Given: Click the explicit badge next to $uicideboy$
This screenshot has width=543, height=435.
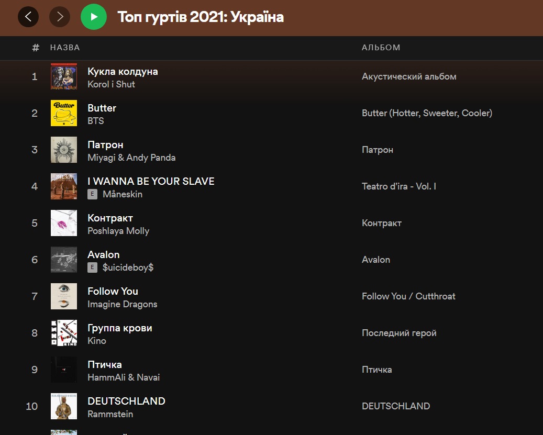Looking at the screenshot, I should 92,267.
